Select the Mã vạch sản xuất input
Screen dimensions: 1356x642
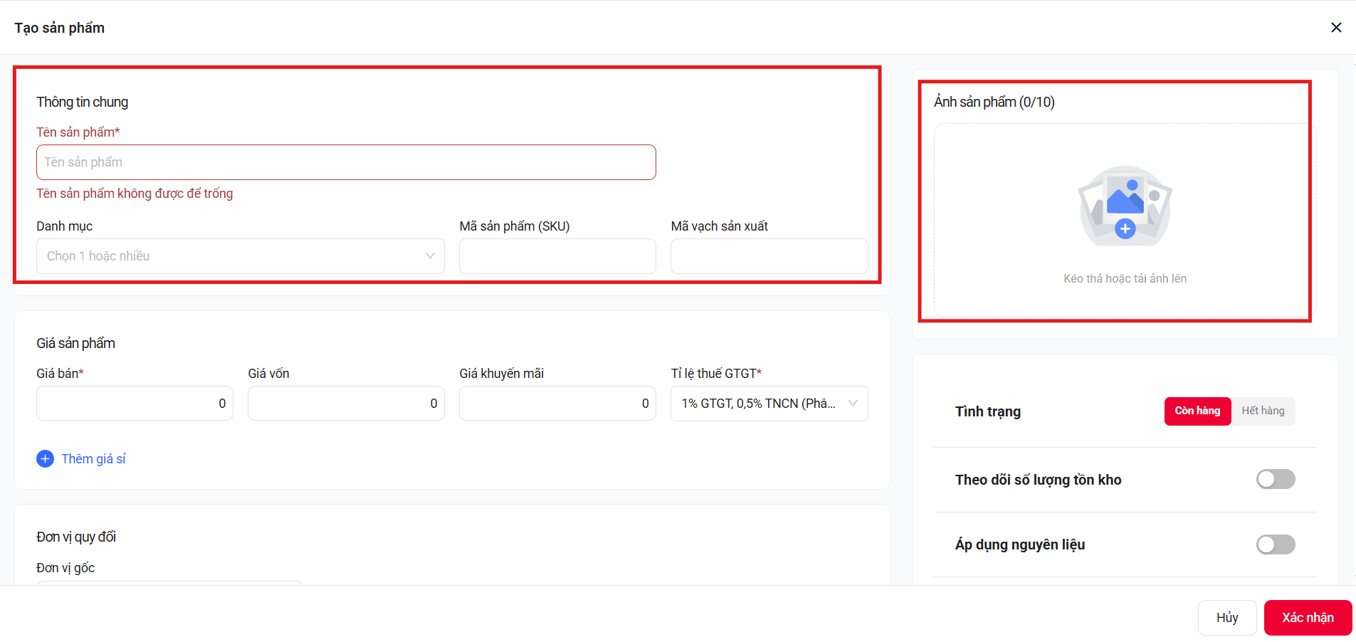[769, 256]
